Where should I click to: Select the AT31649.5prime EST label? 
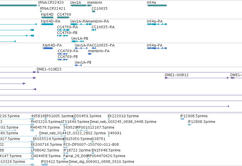pos(75,122)
